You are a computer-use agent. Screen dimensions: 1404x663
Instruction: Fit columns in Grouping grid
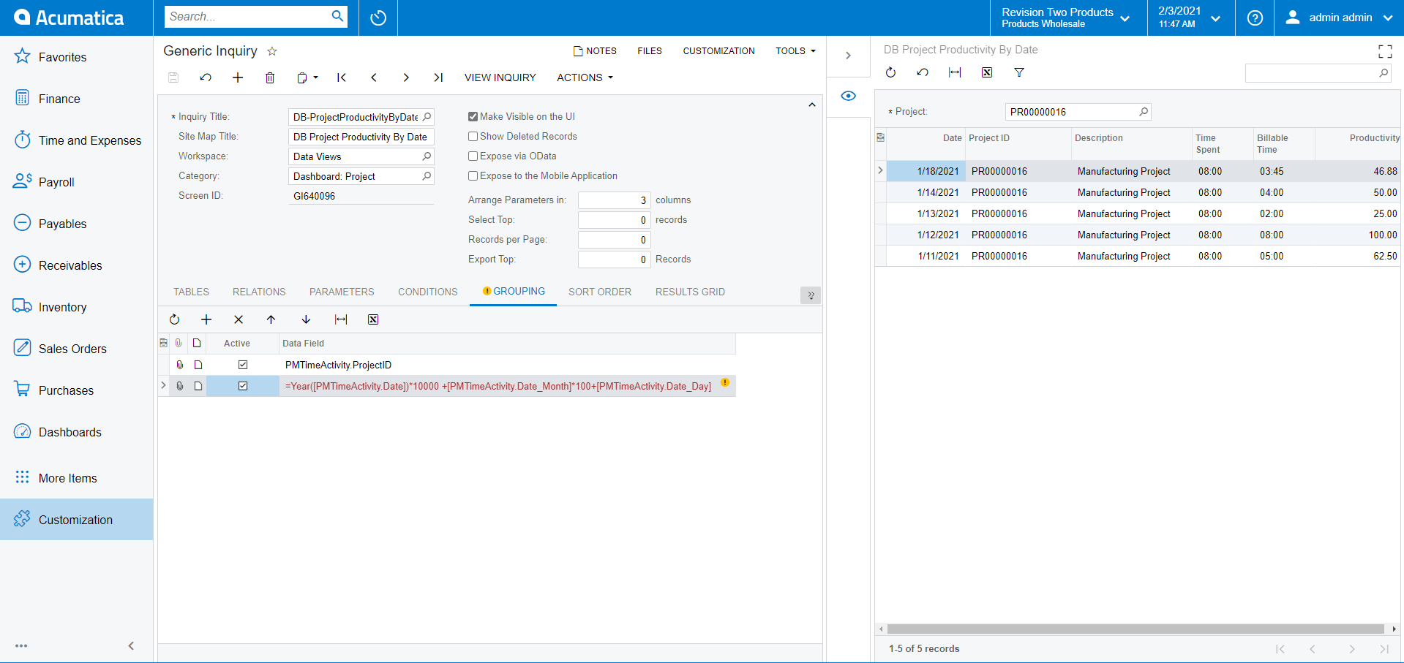click(x=341, y=319)
